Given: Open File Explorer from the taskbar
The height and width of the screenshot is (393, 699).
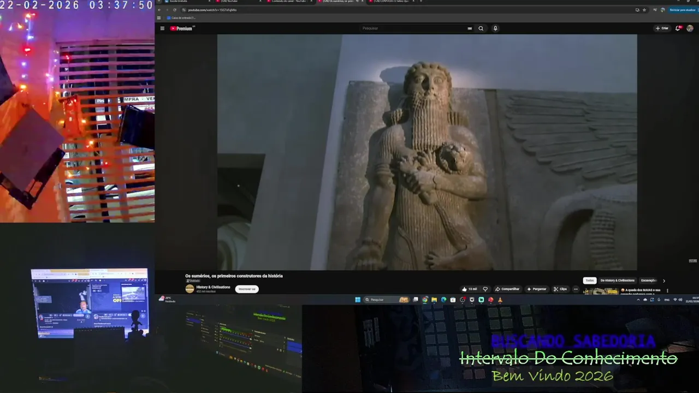Looking at the screenshot, I should tap(434, 300).
